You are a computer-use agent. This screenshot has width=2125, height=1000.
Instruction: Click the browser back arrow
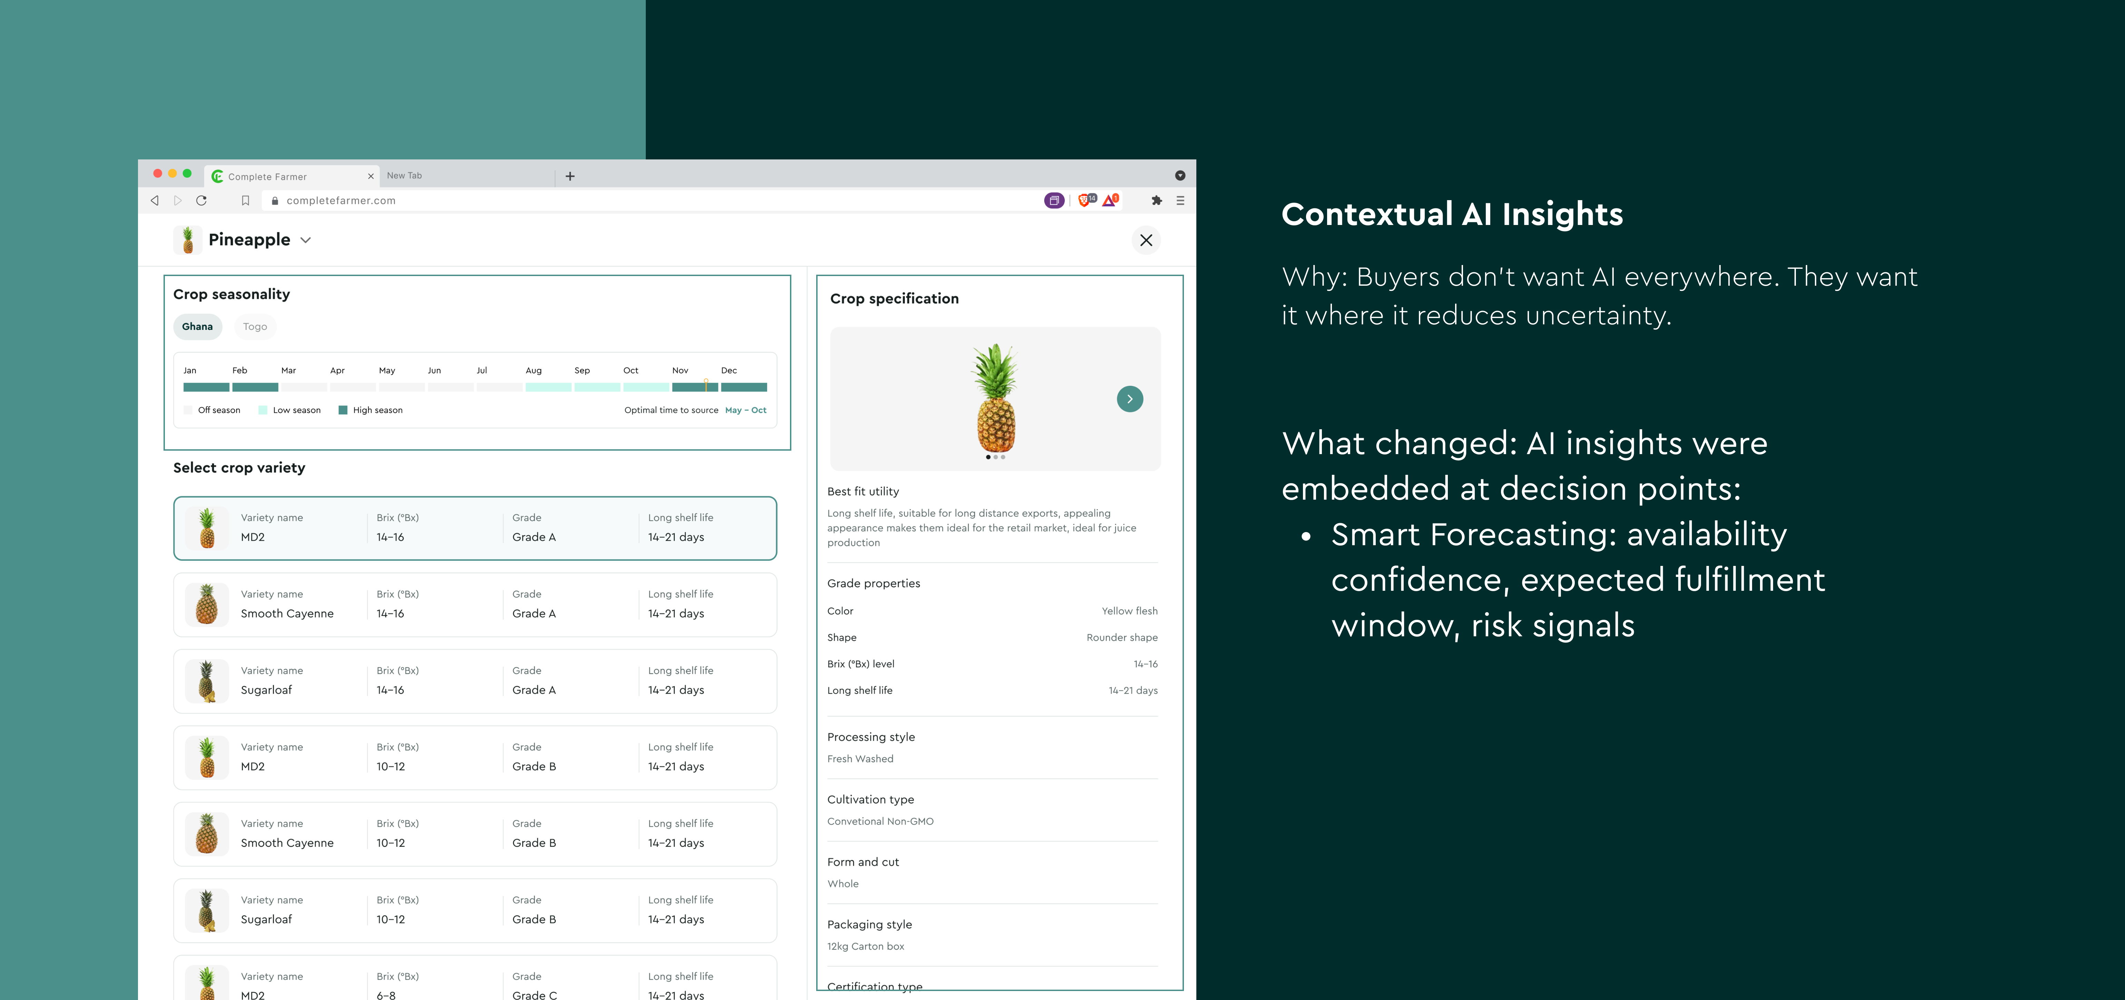pos(154,200)
